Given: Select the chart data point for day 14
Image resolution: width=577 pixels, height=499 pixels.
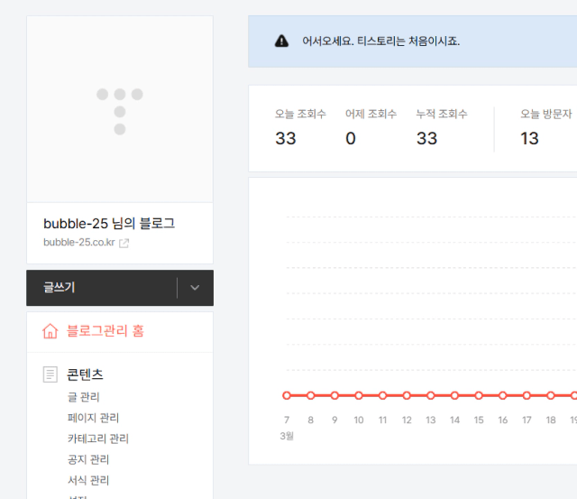Looking at the screenshot, I should [x=454, y=395].
